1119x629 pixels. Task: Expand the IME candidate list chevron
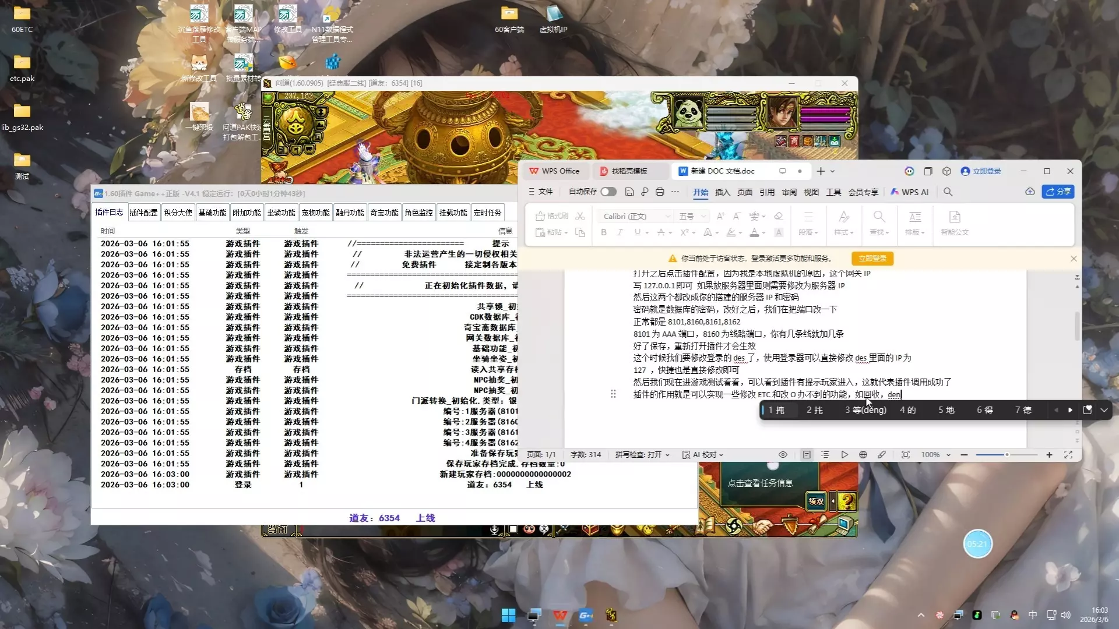point(1104,410)
